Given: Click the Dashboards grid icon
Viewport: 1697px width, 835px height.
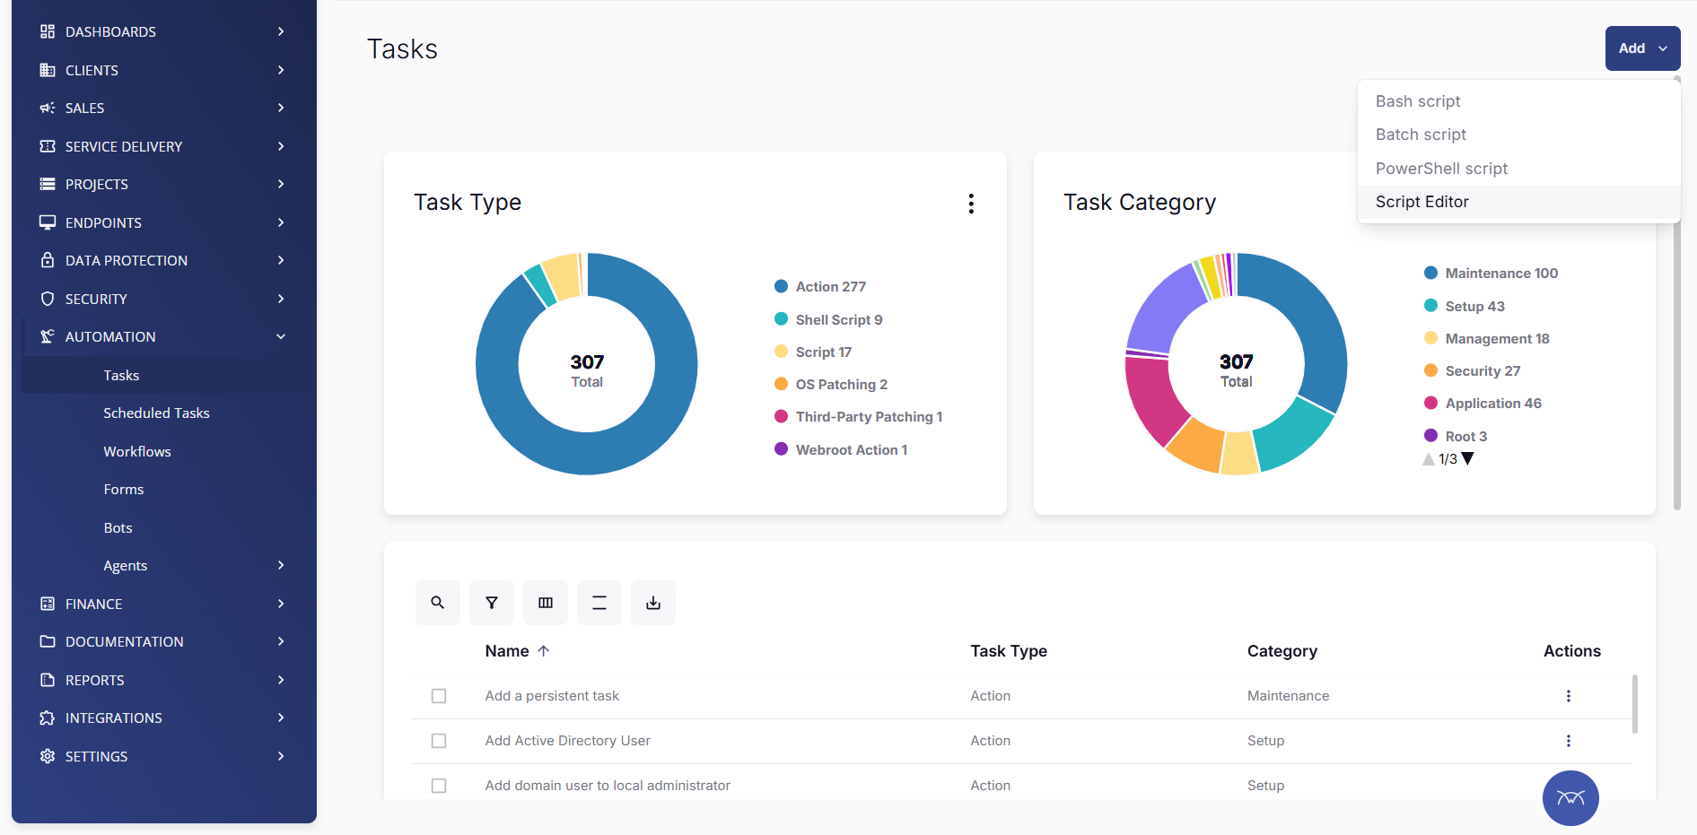Looking at the screenshot, I should tap(48, 31).
